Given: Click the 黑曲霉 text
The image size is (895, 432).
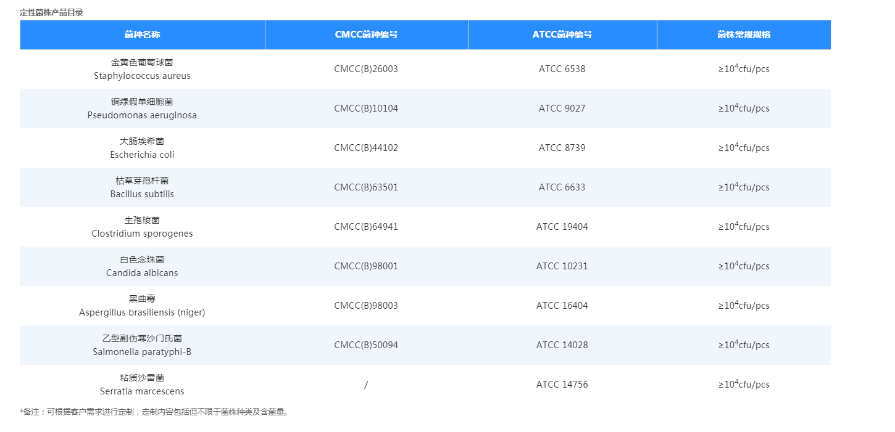Looking at the screenshot, I should [x=142, y=299].
